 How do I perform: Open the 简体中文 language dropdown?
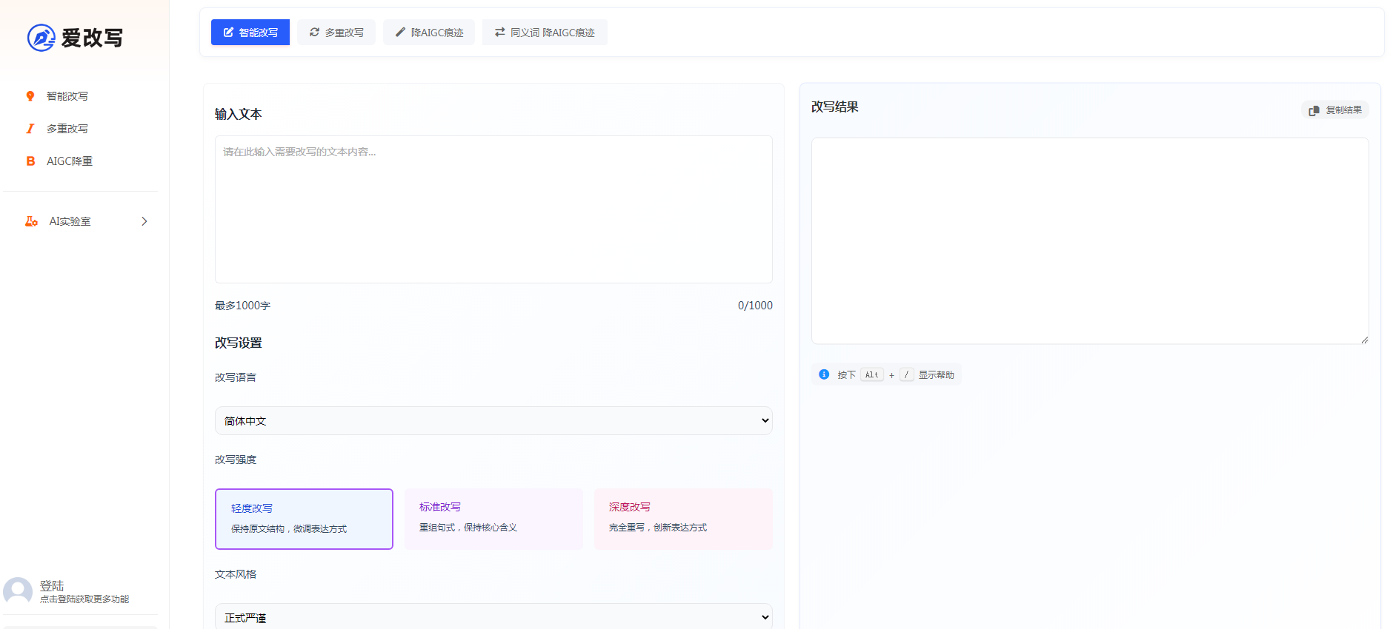click(x=493, y=421)
